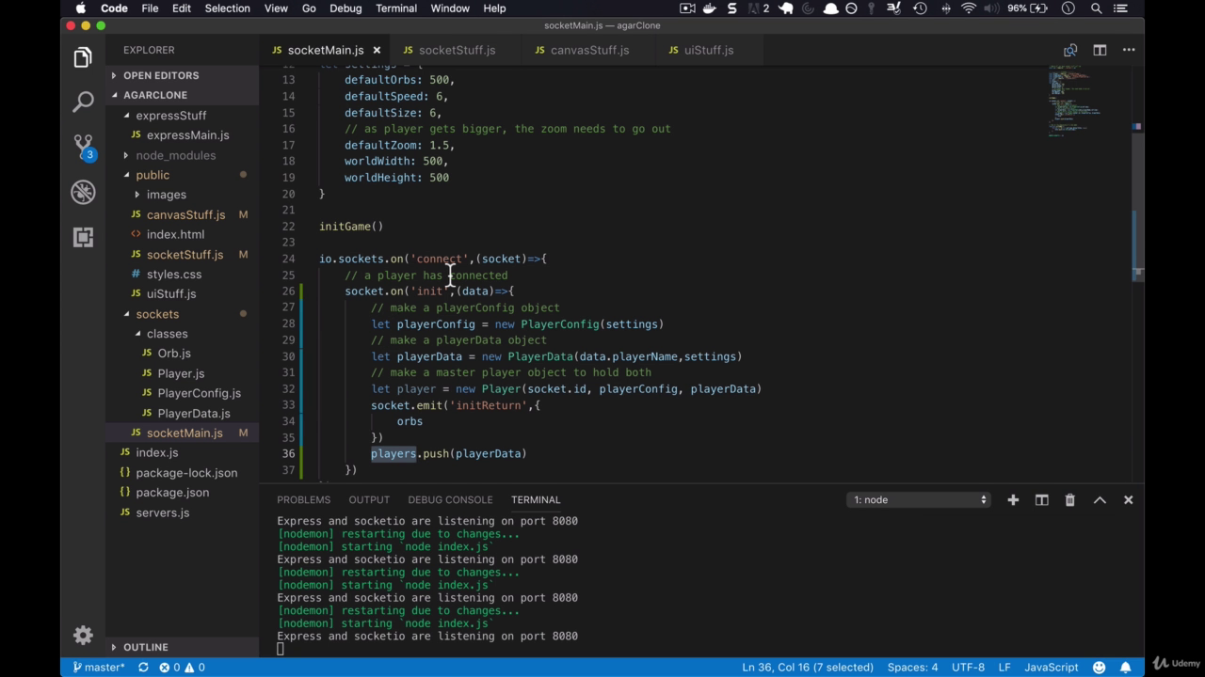1205x677 pixels.
Task: Change language mode via JavaScript indicator
Action: tap(1051, 668)
